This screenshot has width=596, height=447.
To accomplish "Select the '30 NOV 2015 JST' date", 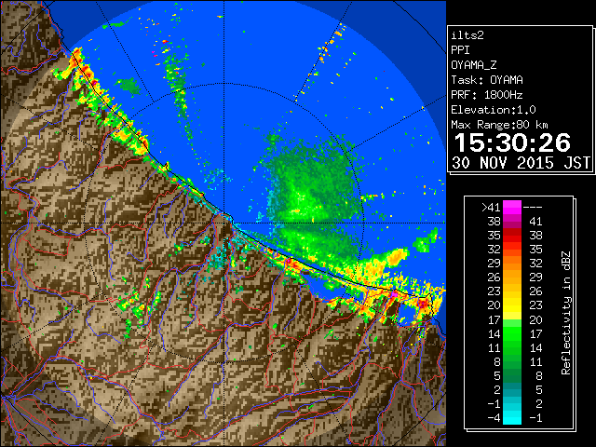I will point(521,163).
